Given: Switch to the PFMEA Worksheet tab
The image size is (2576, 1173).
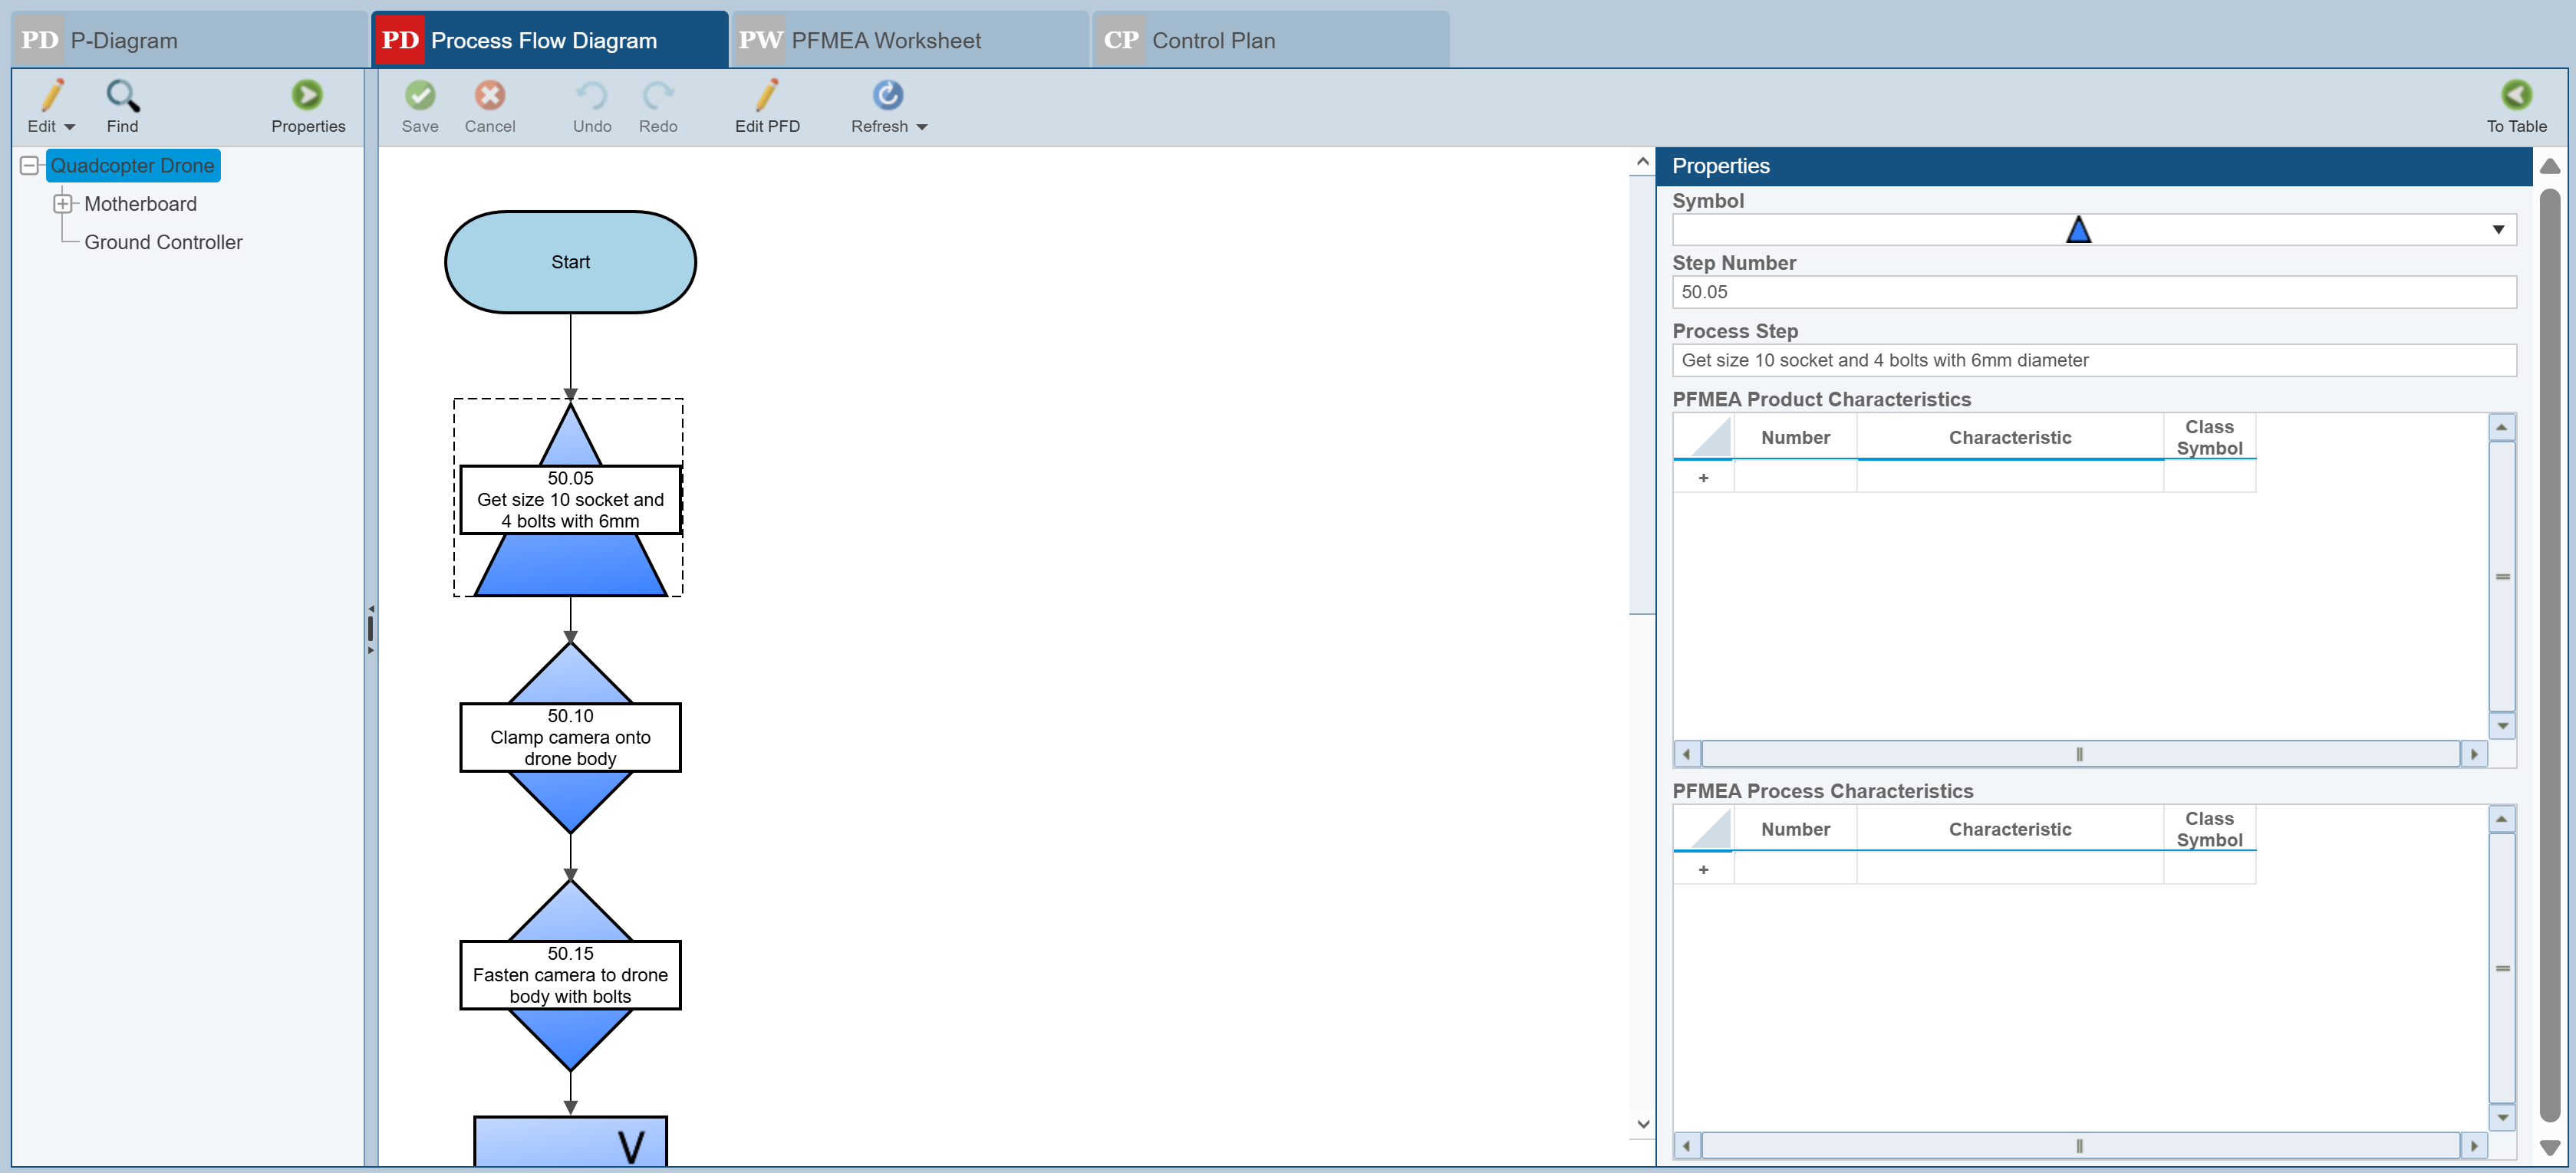Looking at the screenshot, I should click(885, 41).
